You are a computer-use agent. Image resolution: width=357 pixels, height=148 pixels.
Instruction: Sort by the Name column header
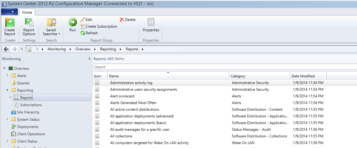(168, 76)
